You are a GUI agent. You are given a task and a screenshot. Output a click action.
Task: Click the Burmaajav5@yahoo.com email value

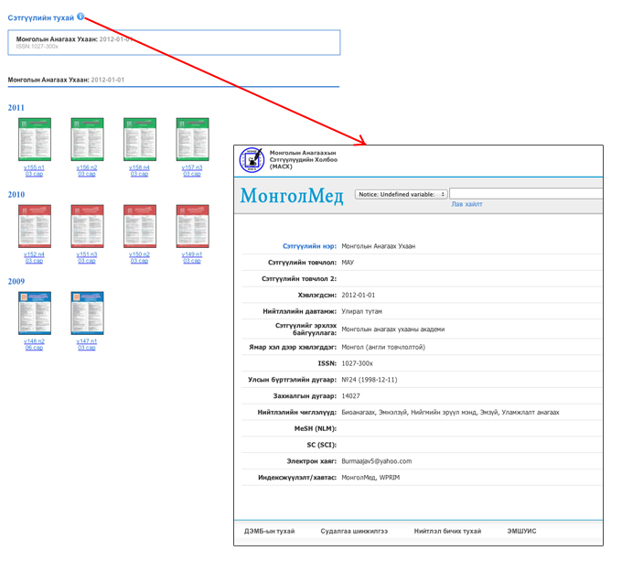pyautogui.click(x=377, y=461)
